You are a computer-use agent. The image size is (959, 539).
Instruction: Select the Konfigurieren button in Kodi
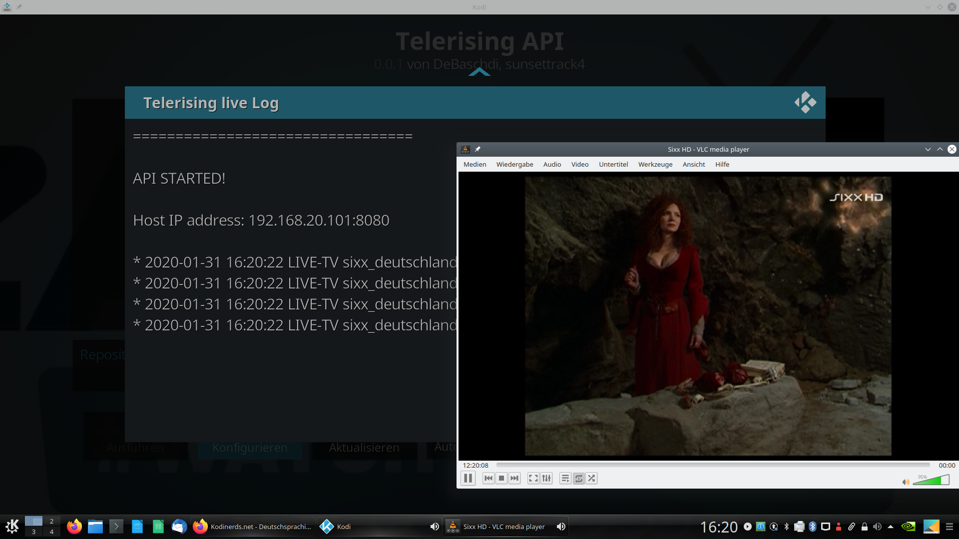coord(250,448)
